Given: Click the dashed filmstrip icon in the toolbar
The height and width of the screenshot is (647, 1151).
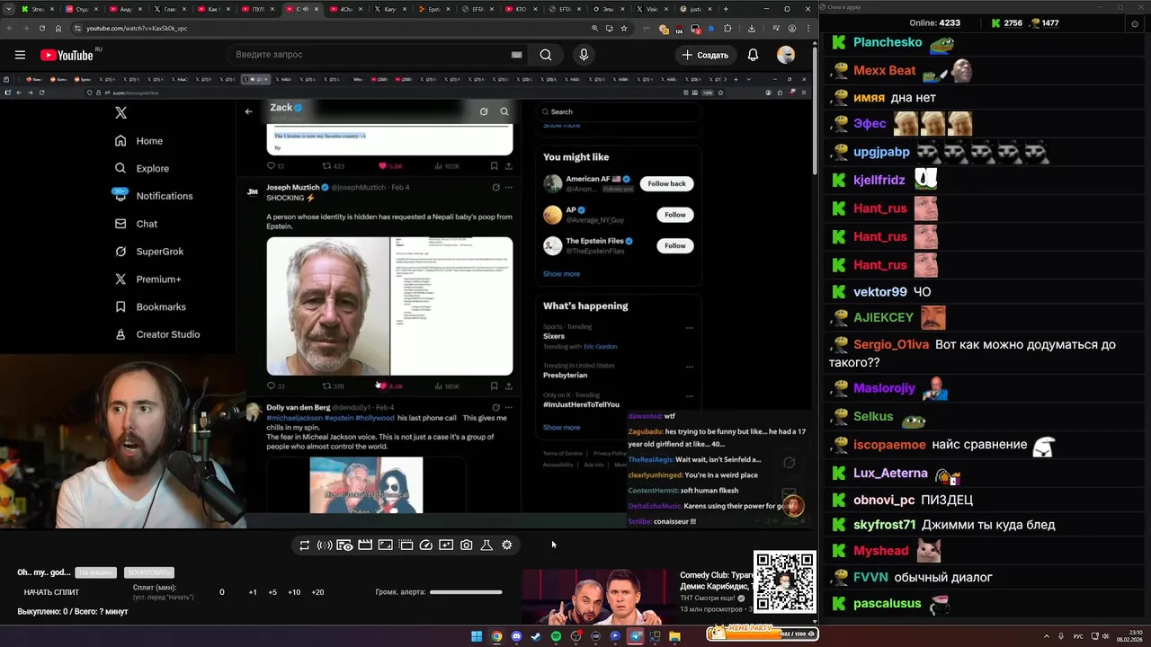Looking at the screenshot, I should pos(406,545).
